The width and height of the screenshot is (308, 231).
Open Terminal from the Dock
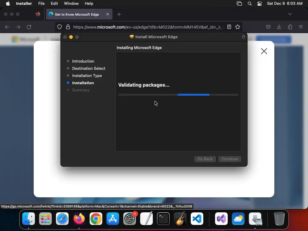click(x=163, y=219)
